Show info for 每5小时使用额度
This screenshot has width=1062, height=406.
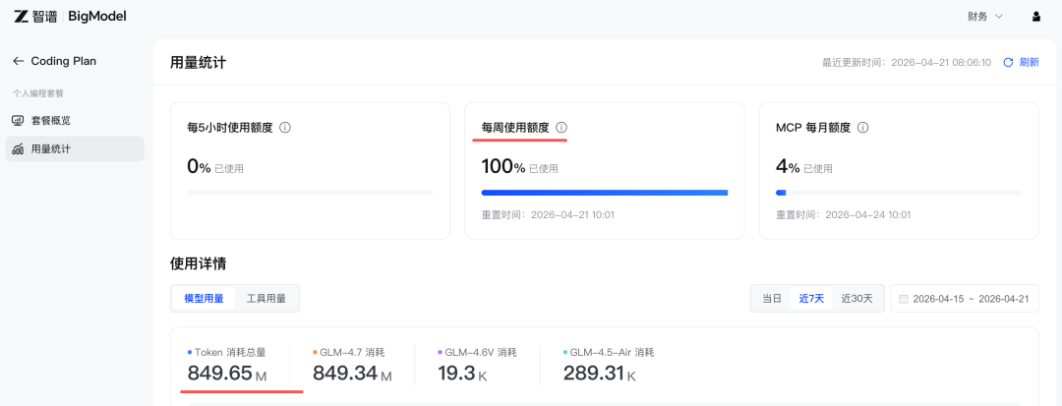285,127
